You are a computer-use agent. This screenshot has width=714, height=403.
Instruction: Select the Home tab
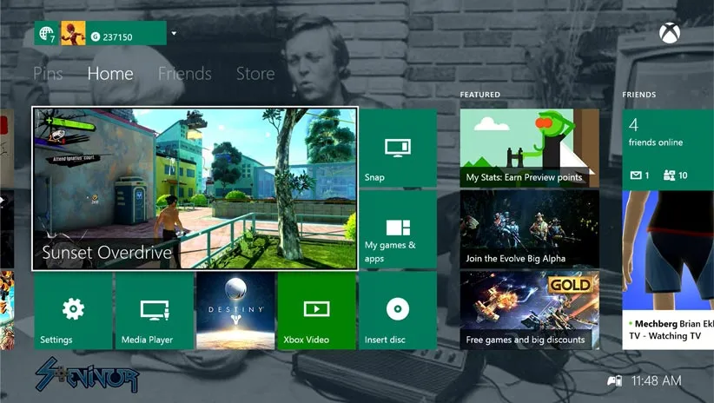coord(110,74)
